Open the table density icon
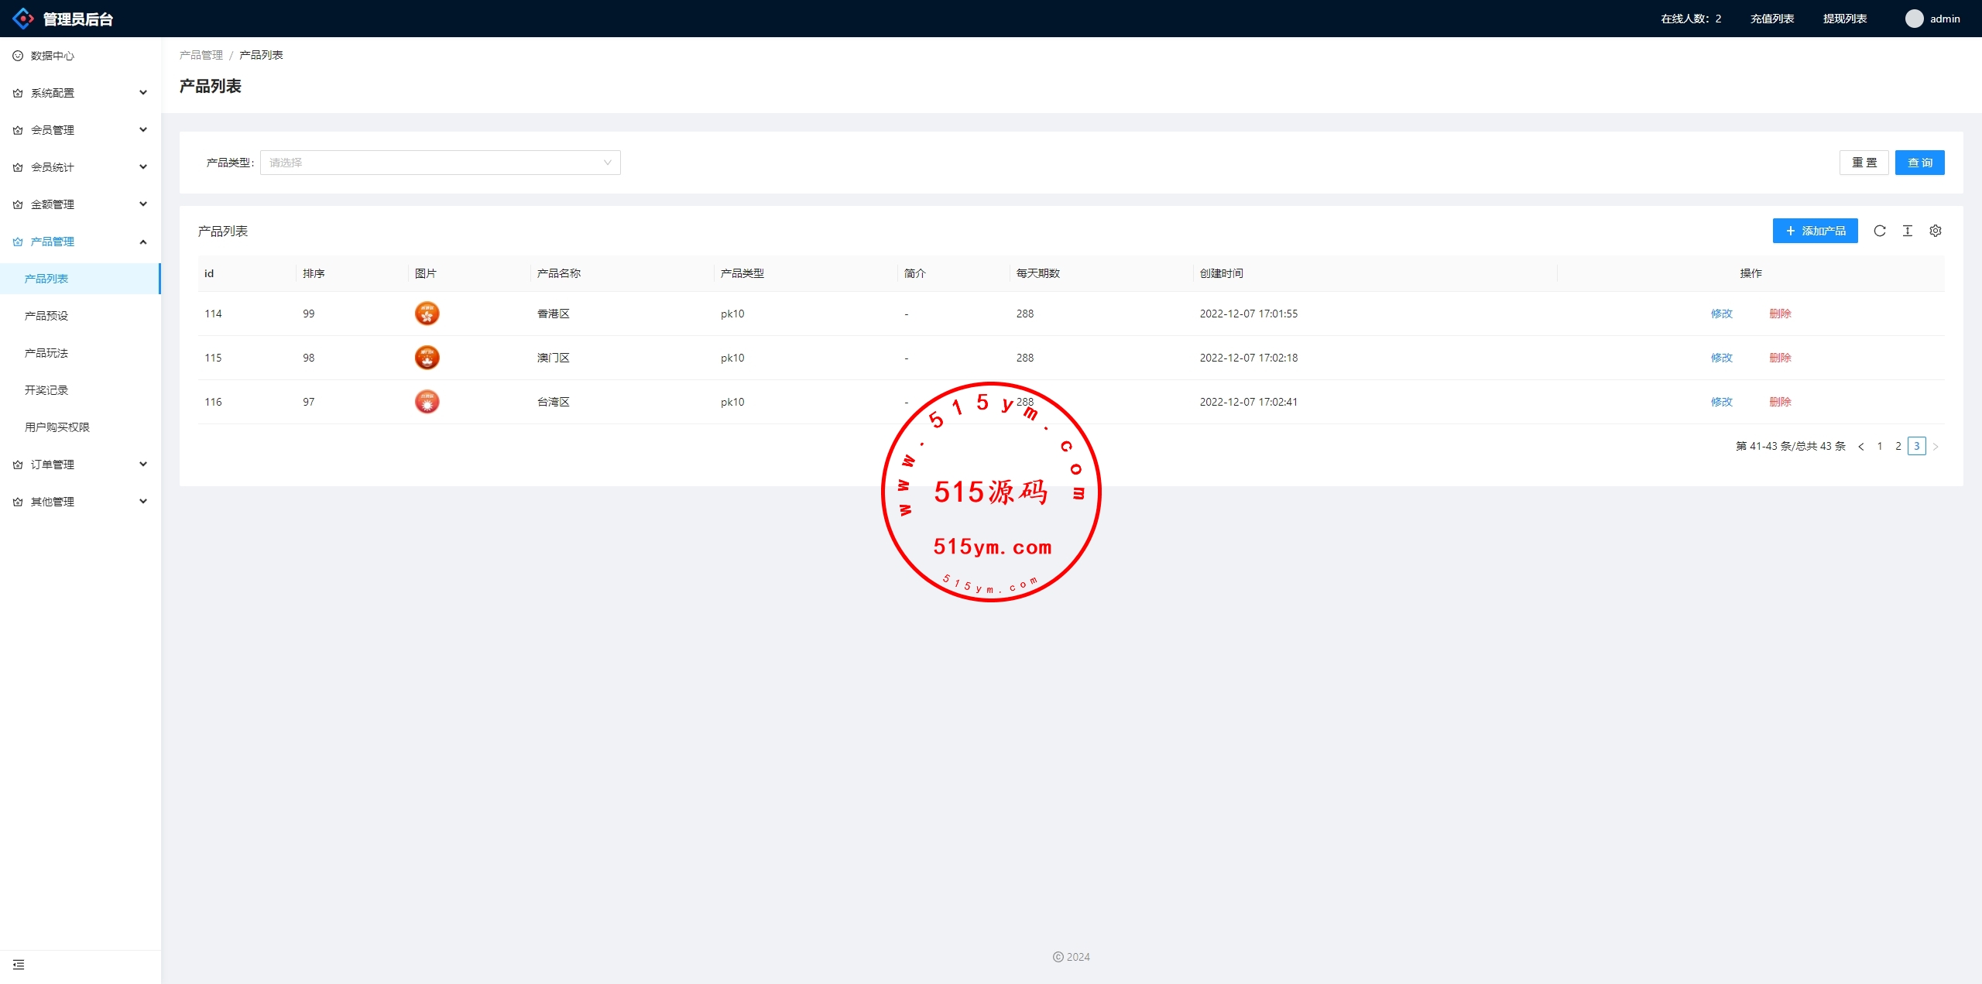The width and height of the screenshot is (1982, 984). pyautogui.click(x=1907, y=231)
